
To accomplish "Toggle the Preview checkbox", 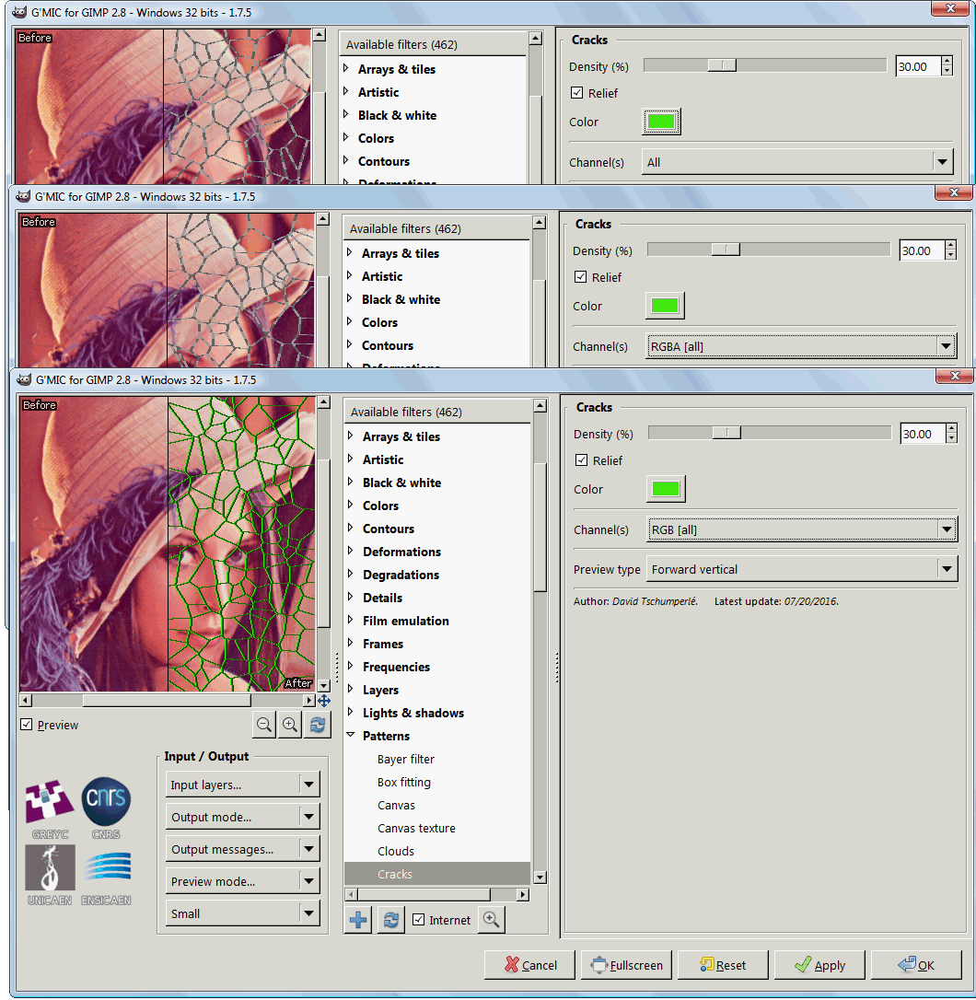I will (x=26, y=725).
